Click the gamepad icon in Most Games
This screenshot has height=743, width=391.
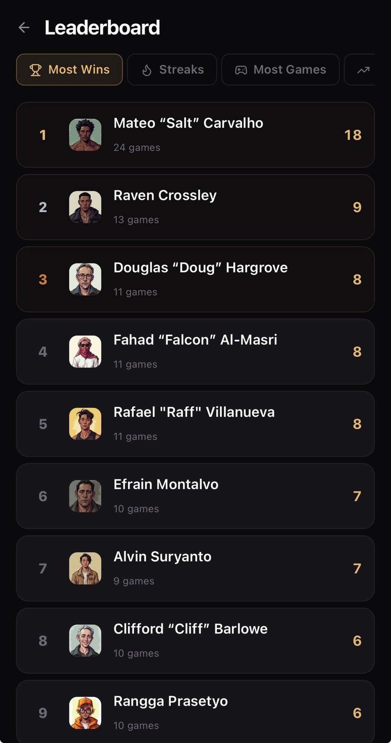coord(241,70)
